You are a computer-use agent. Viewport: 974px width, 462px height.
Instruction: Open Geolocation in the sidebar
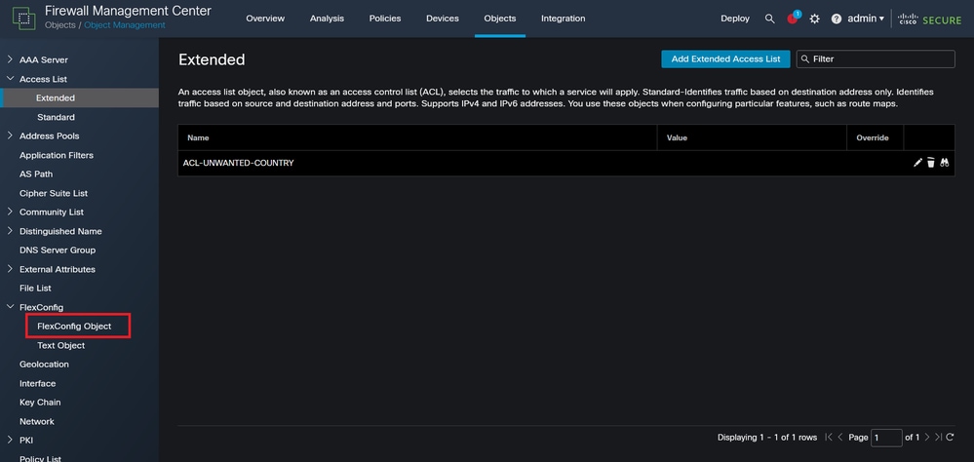[x=44, y=364]
